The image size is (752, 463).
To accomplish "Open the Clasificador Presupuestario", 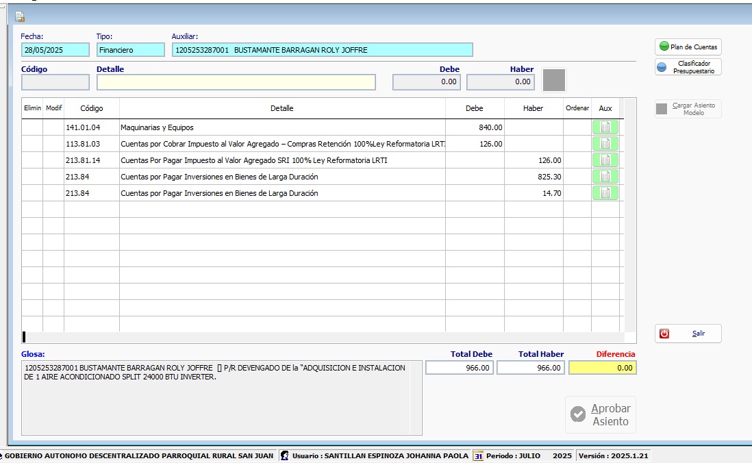I will pos(688,67).
